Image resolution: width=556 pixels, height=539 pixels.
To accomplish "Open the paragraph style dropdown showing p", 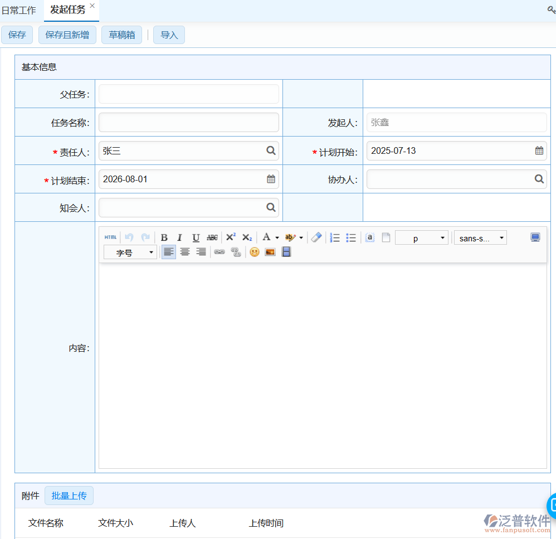I will click(422, 237).
